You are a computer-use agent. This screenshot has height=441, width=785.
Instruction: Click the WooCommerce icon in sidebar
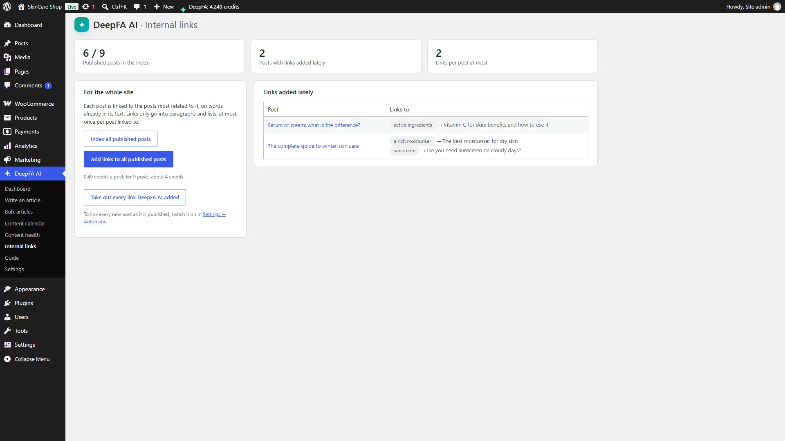point(7,104)
